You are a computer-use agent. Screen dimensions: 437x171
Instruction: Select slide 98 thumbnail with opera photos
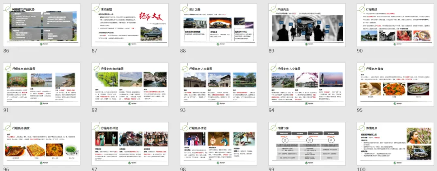[x=218, y=144]
